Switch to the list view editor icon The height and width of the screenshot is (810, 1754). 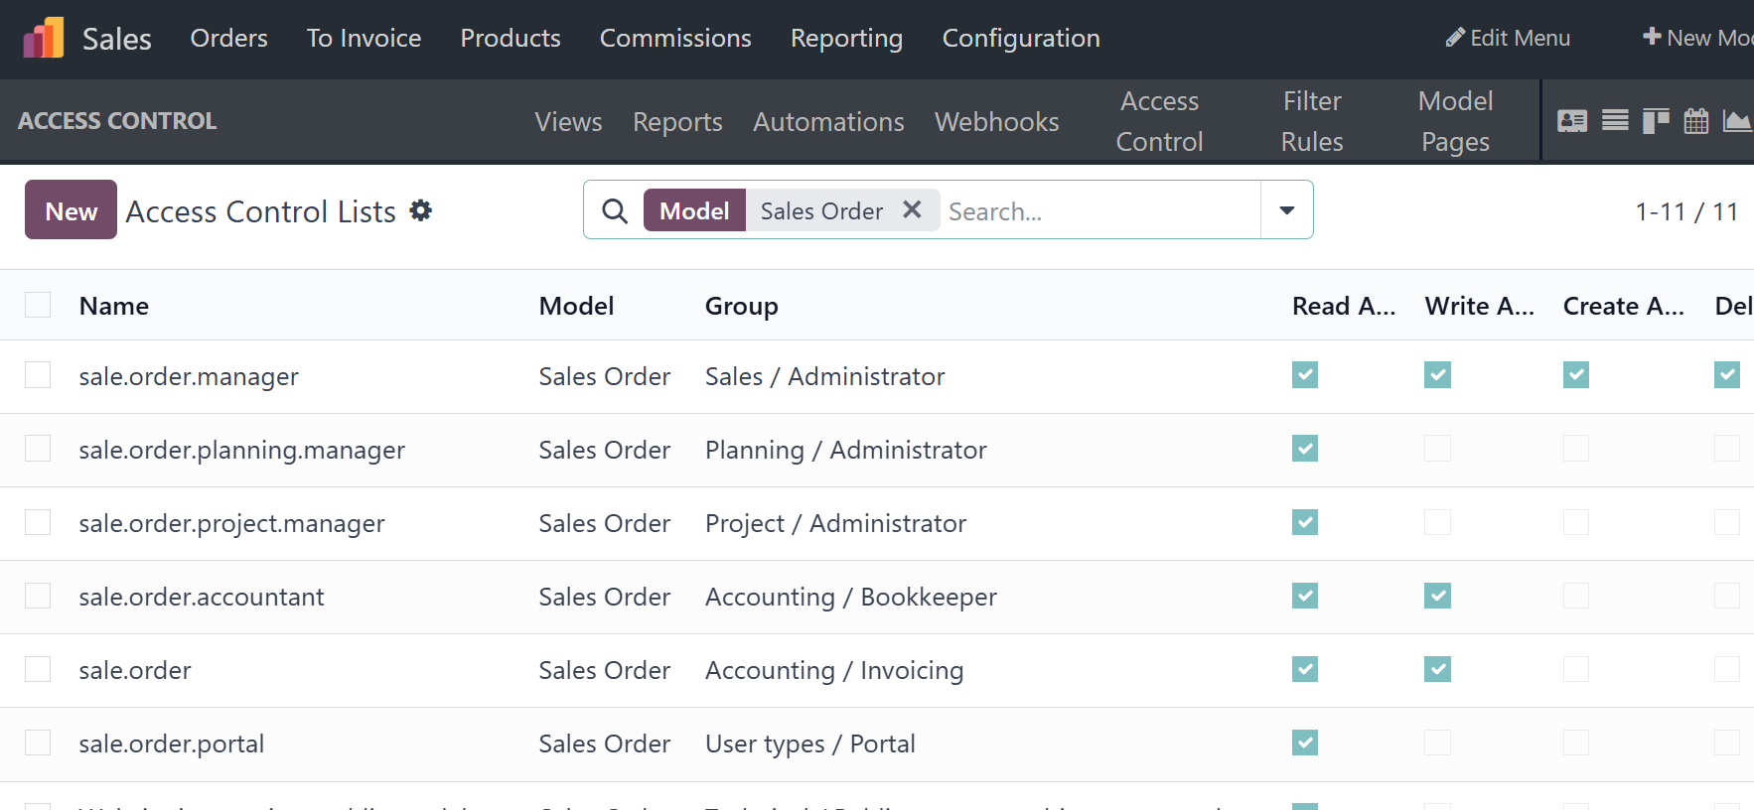point(1615,121)
